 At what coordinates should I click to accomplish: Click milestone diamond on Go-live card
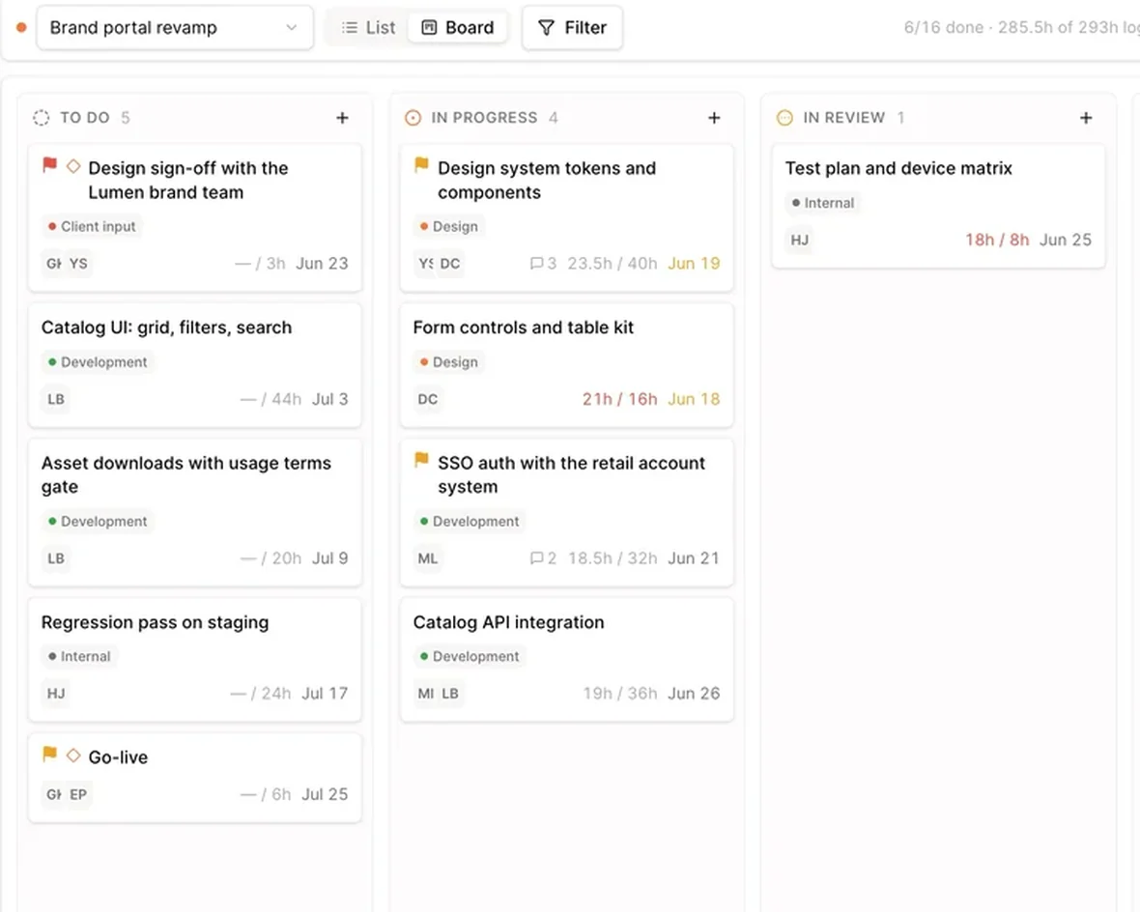point(73,755)
